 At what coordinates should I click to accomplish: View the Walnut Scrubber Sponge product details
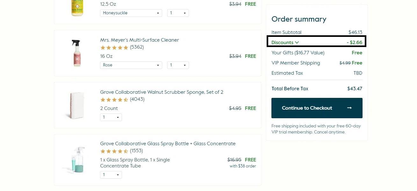(x=162, y=92)
